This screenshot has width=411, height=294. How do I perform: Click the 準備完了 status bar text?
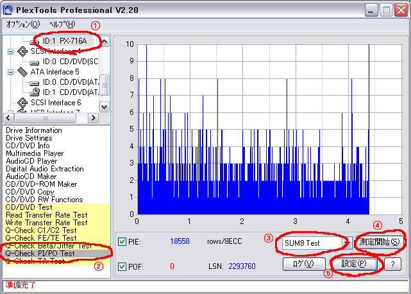coord(21,285)
